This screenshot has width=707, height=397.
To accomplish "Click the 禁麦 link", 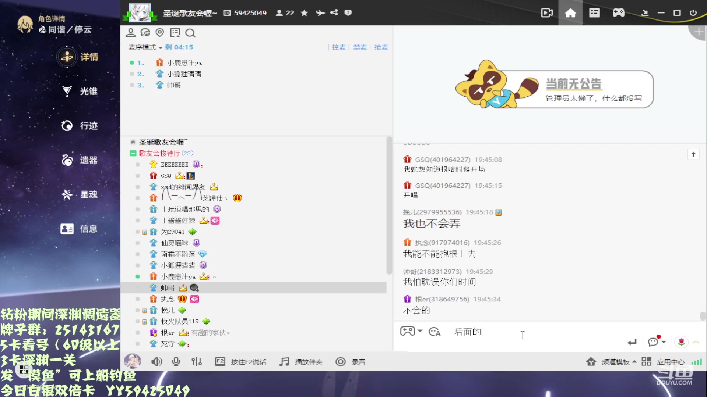I will pyautogui.click(x=360, y=47).
